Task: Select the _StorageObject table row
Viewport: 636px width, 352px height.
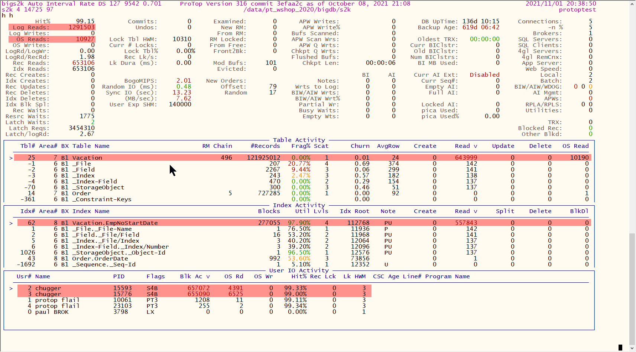Action: tap(302, 187)
